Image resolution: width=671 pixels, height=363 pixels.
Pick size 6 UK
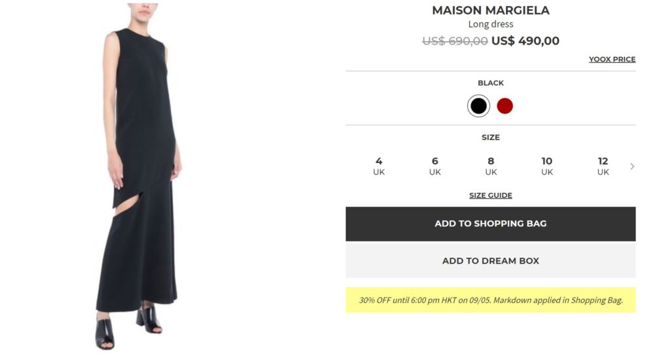click(435, 166)
